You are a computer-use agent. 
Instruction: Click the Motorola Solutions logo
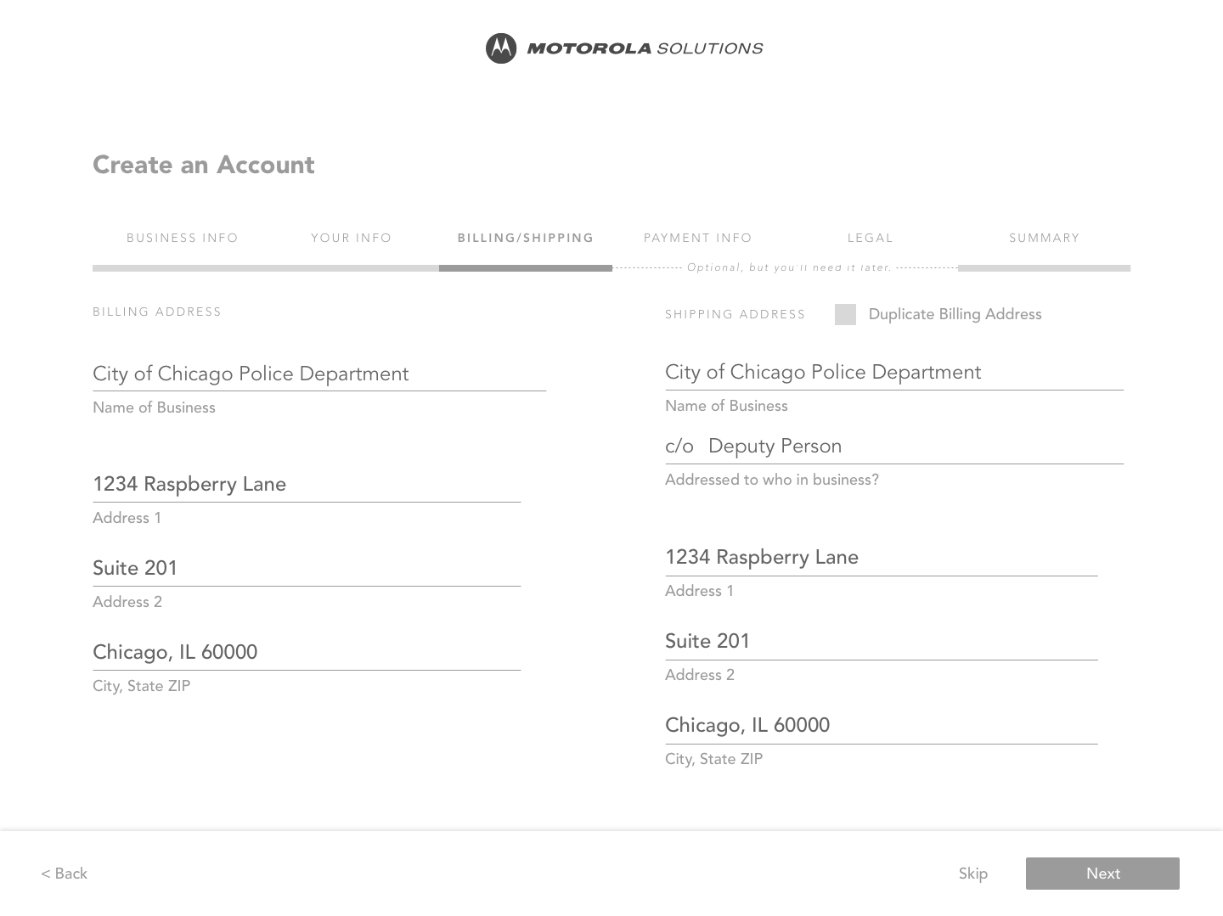click(x=624, y=48)
